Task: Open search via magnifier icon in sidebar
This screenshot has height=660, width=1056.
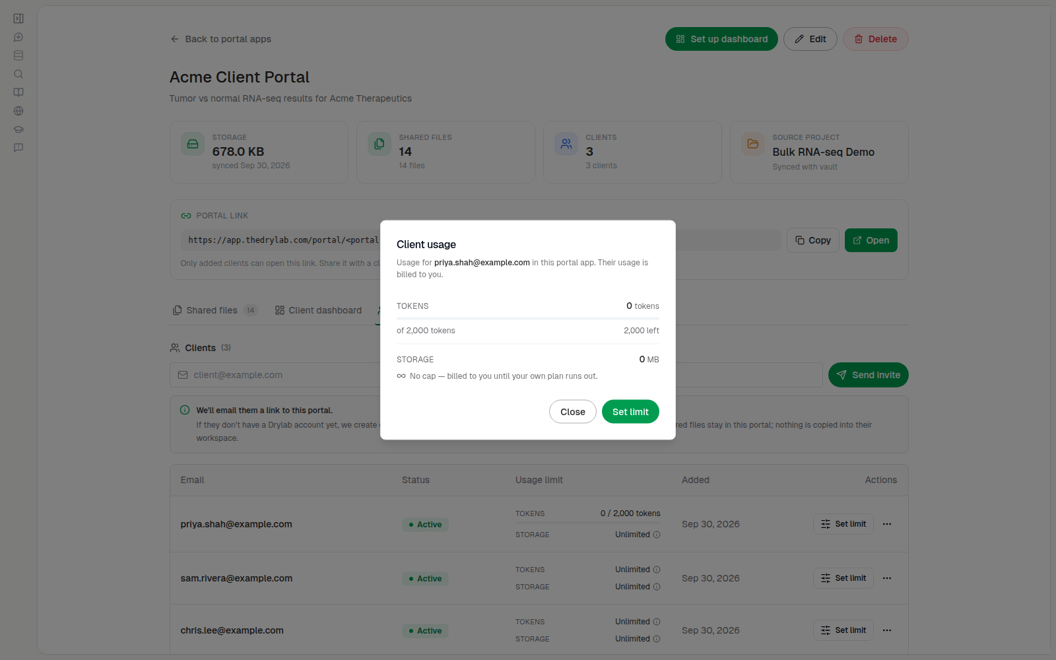Action: (x=18, y=74)
